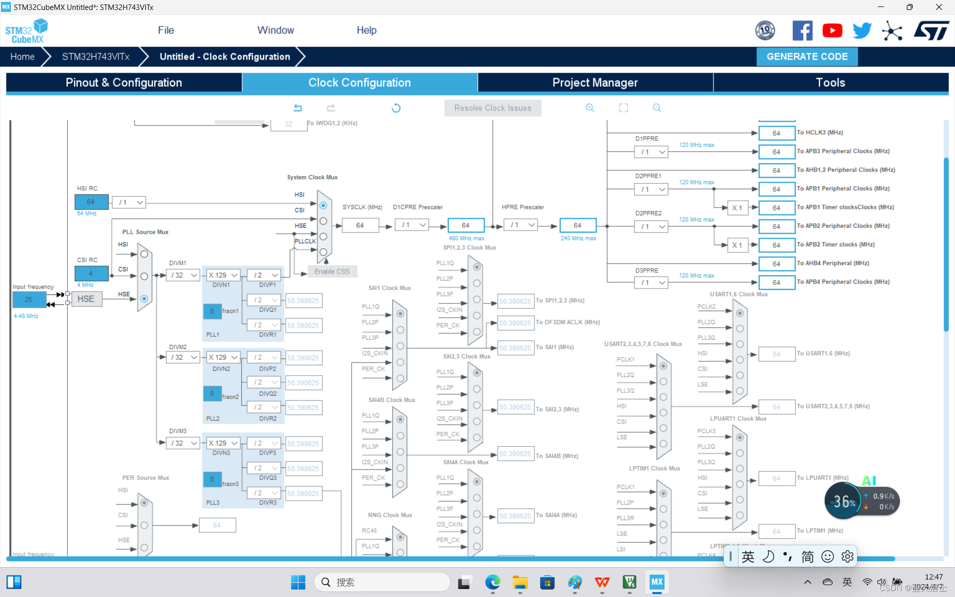
Task: Open the File menu
Action: click(166, 30)
